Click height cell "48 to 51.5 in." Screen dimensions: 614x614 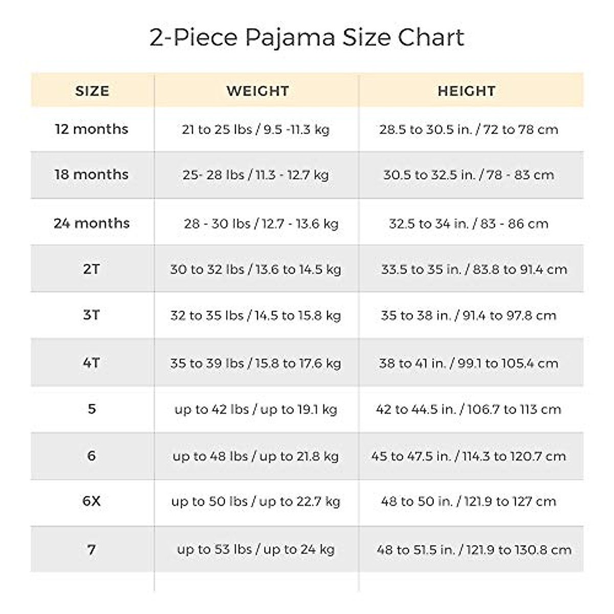(x=473, y=550)
